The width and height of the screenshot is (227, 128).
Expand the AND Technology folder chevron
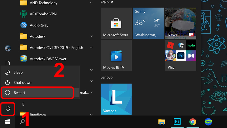91,3
